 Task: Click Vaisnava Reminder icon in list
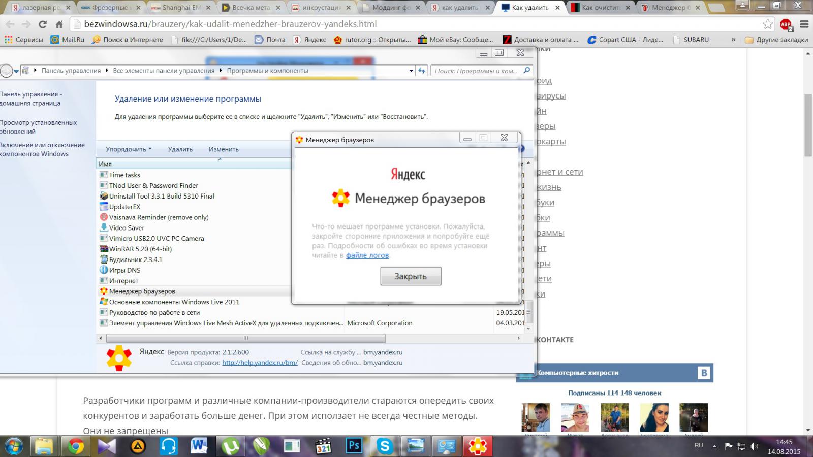(104, 217)
